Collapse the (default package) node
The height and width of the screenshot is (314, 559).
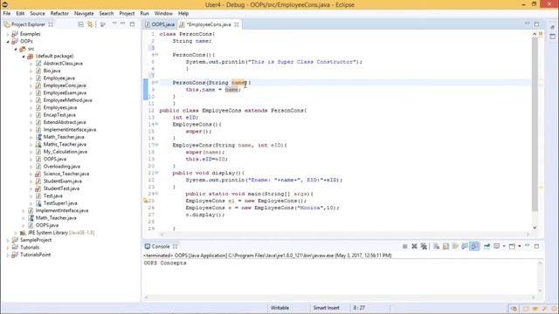click(24, 56)
